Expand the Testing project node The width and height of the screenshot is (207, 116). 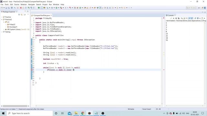pos(2,32)
